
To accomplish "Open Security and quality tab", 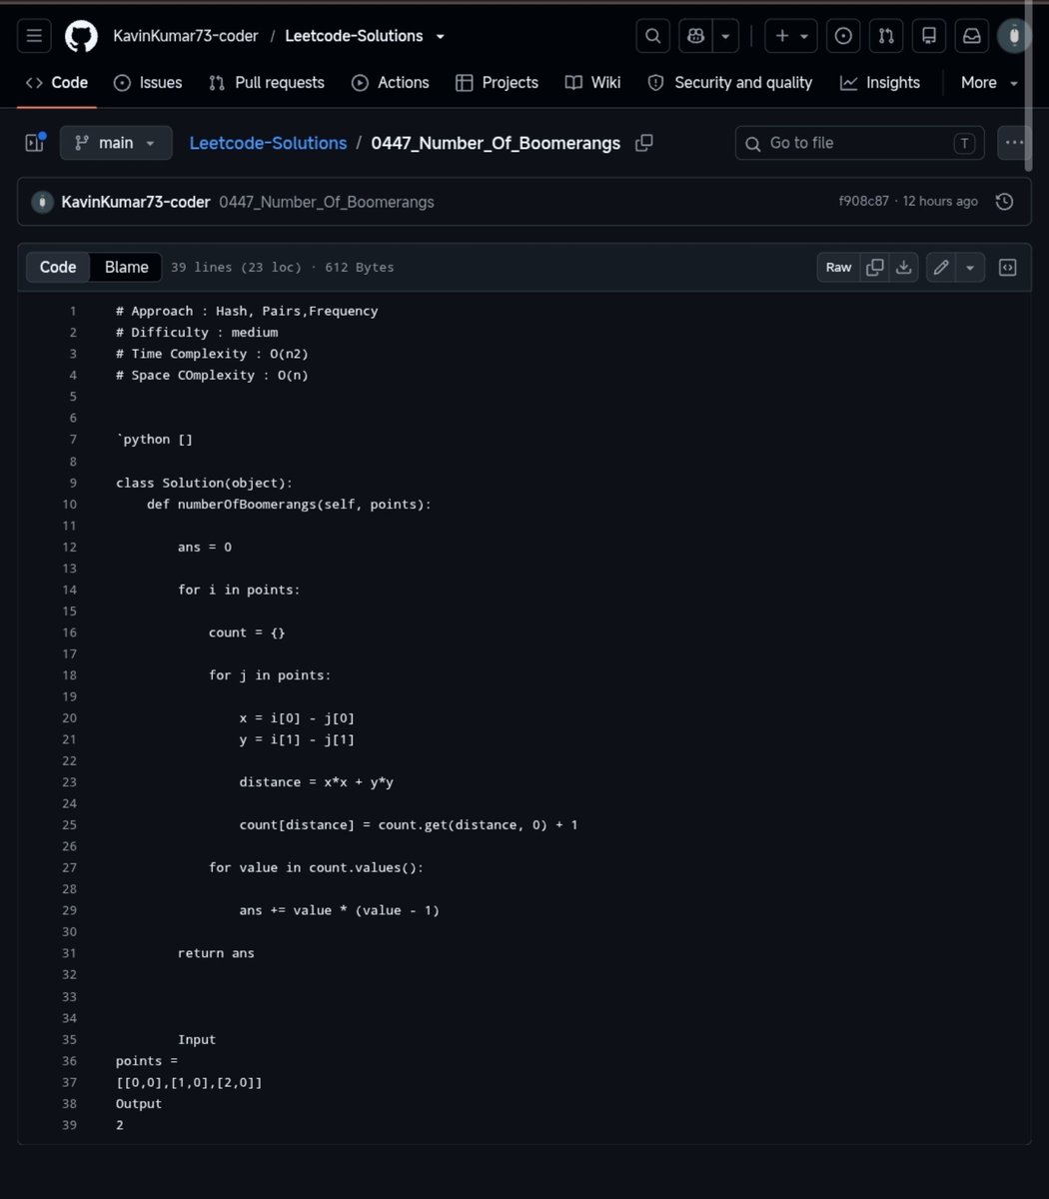I will pyautogui.click(x=730, y=83).
